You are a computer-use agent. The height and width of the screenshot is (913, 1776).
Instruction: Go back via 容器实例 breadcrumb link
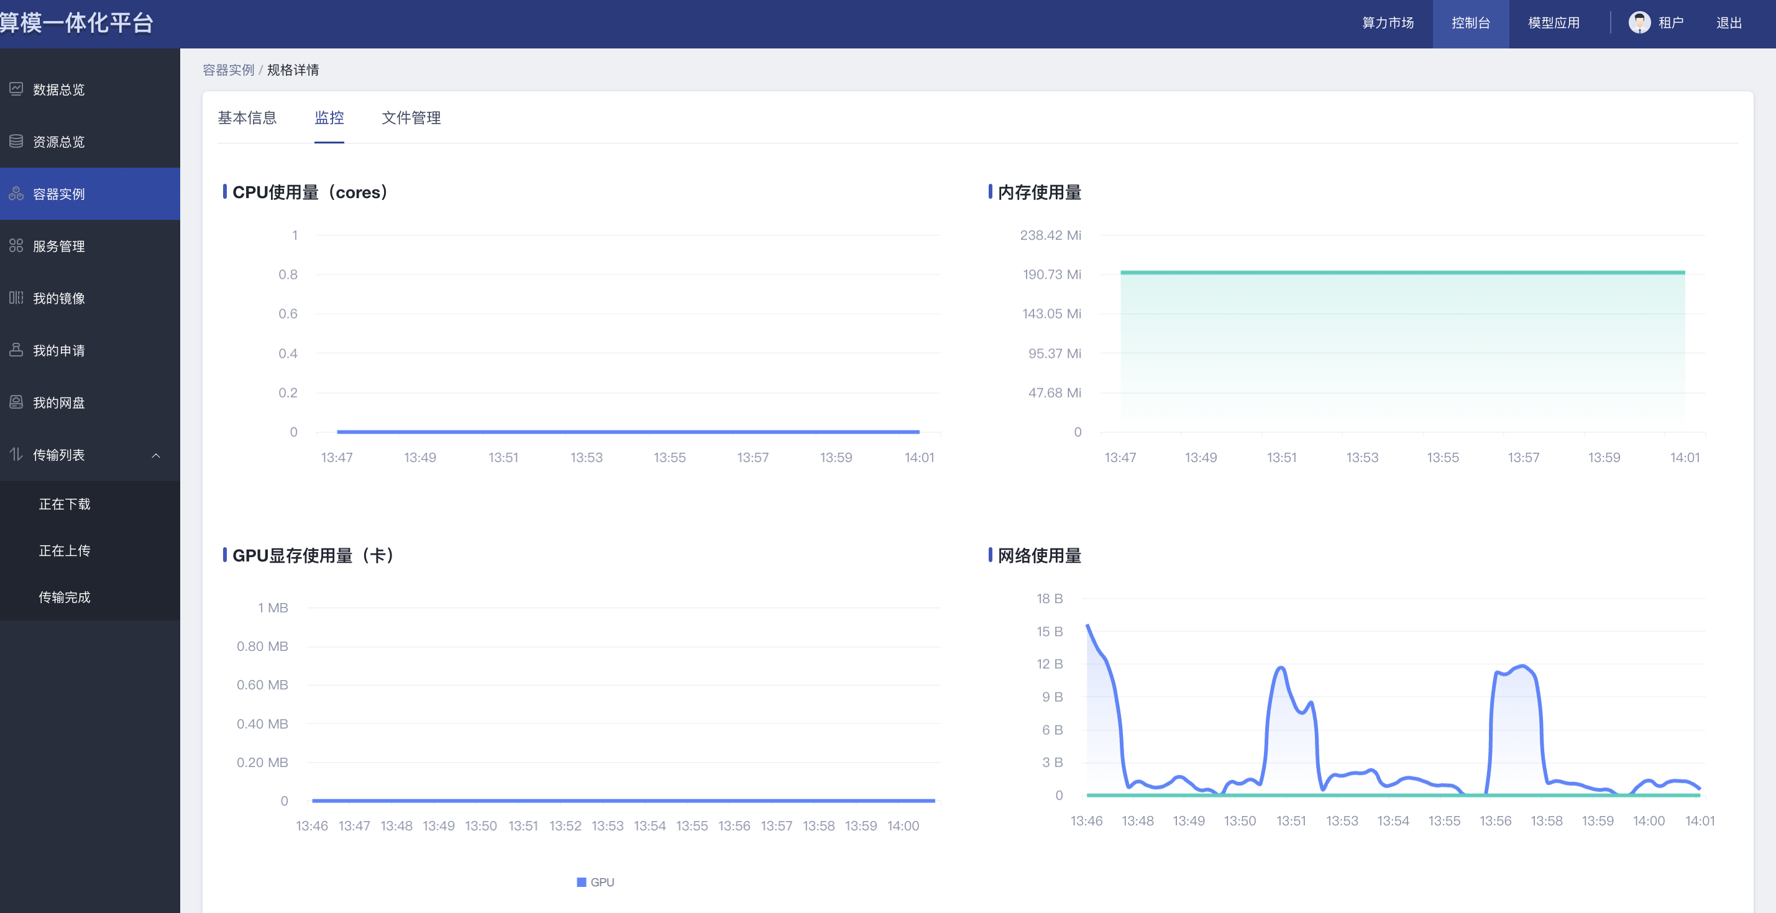coord(228,70)
